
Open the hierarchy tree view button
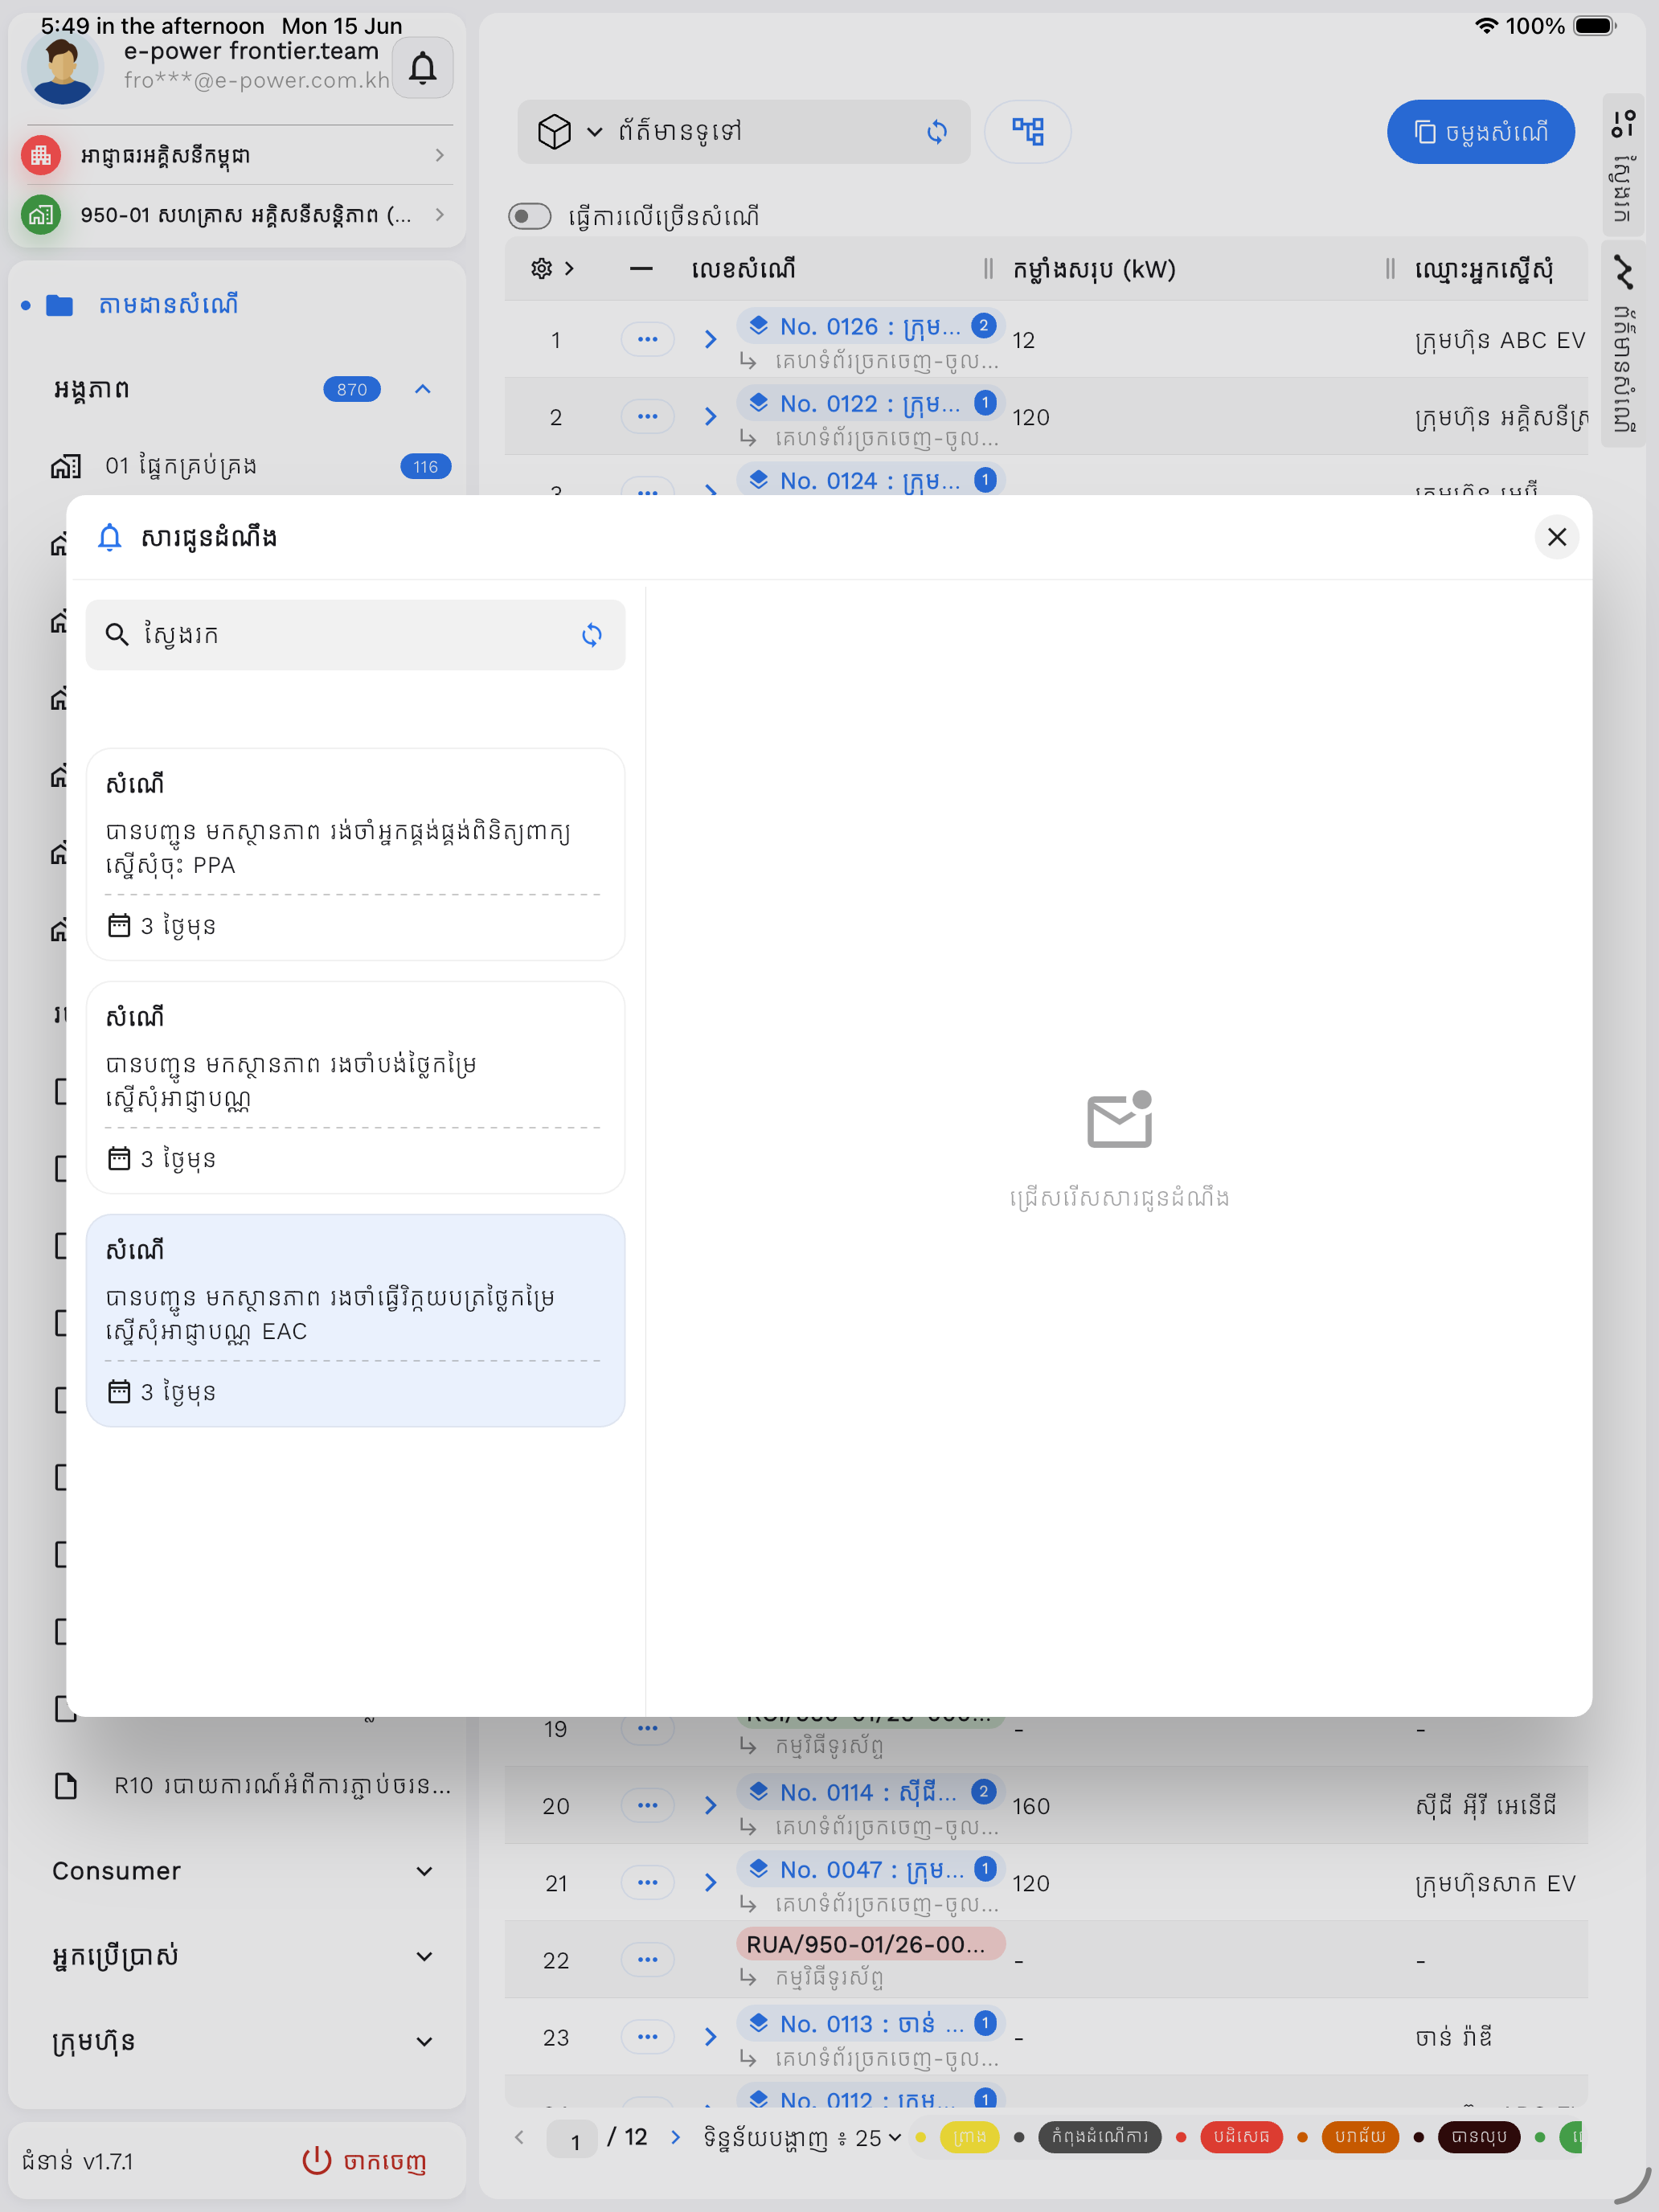point(1027,132)
